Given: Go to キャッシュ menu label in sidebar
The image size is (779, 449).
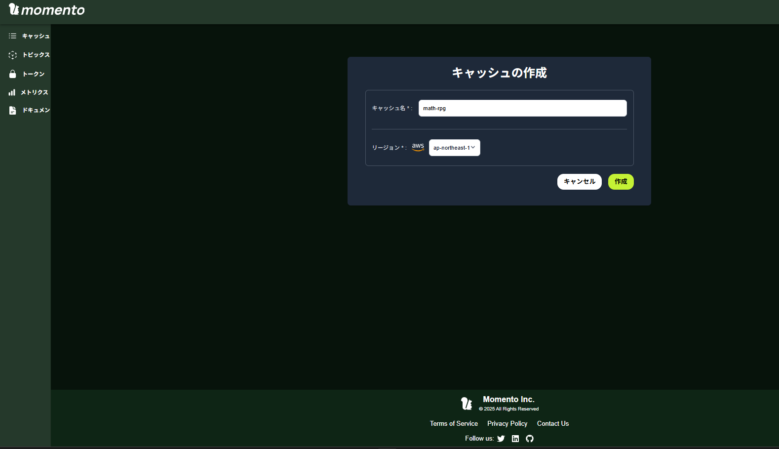Looking at the screenshot, I should [36, 36].
